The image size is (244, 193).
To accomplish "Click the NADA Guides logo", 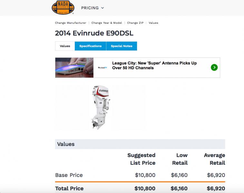I will [x=63, y=8].
